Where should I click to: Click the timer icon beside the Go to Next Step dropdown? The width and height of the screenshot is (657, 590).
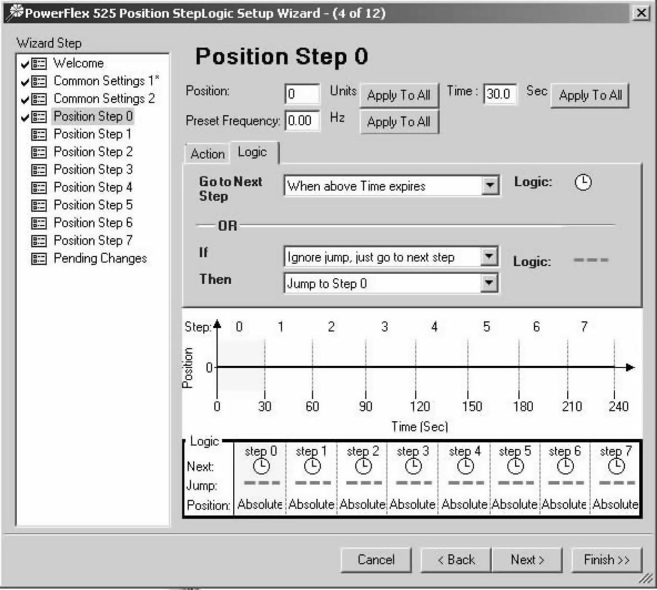pyautogui.click(x=583, y=182)
